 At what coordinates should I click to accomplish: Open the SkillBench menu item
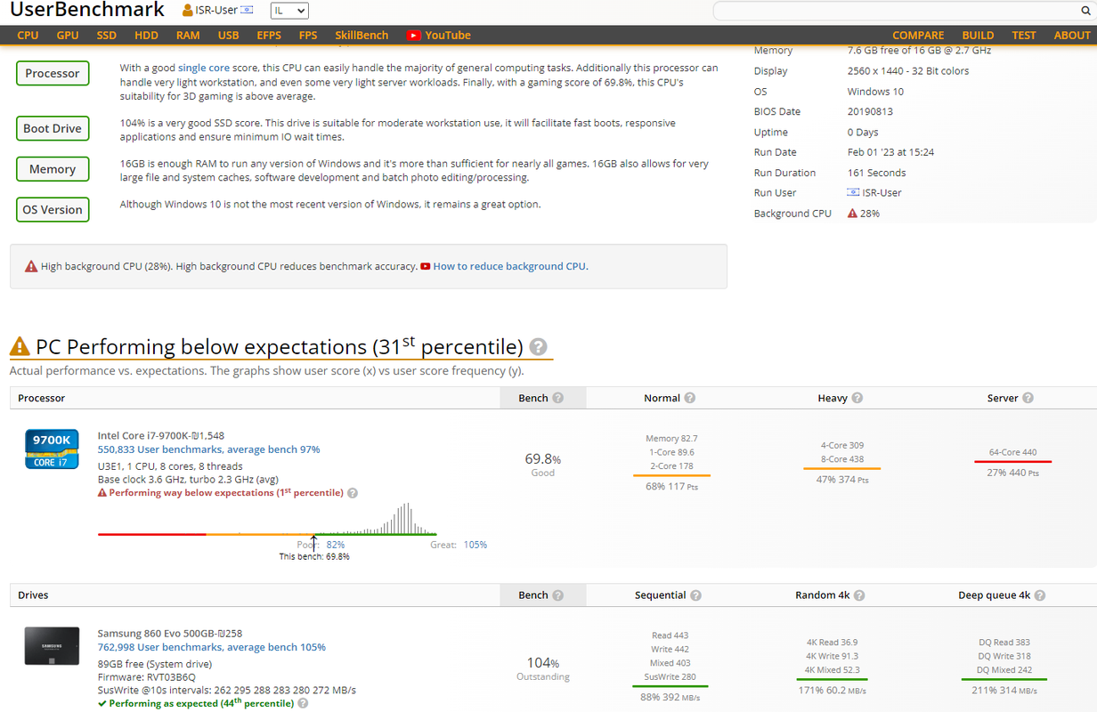tap(362, 36)
